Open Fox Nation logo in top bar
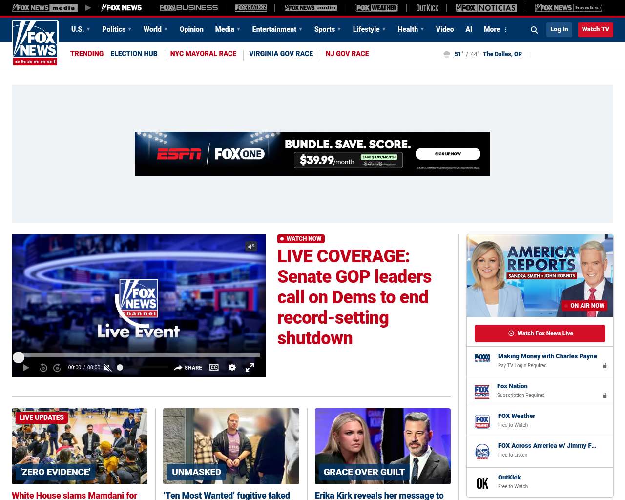 pos(251,8)
